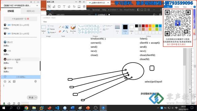Open the View tab in Paint
Image resolution: width=197 pixels, height=111 pixels.
45,22
